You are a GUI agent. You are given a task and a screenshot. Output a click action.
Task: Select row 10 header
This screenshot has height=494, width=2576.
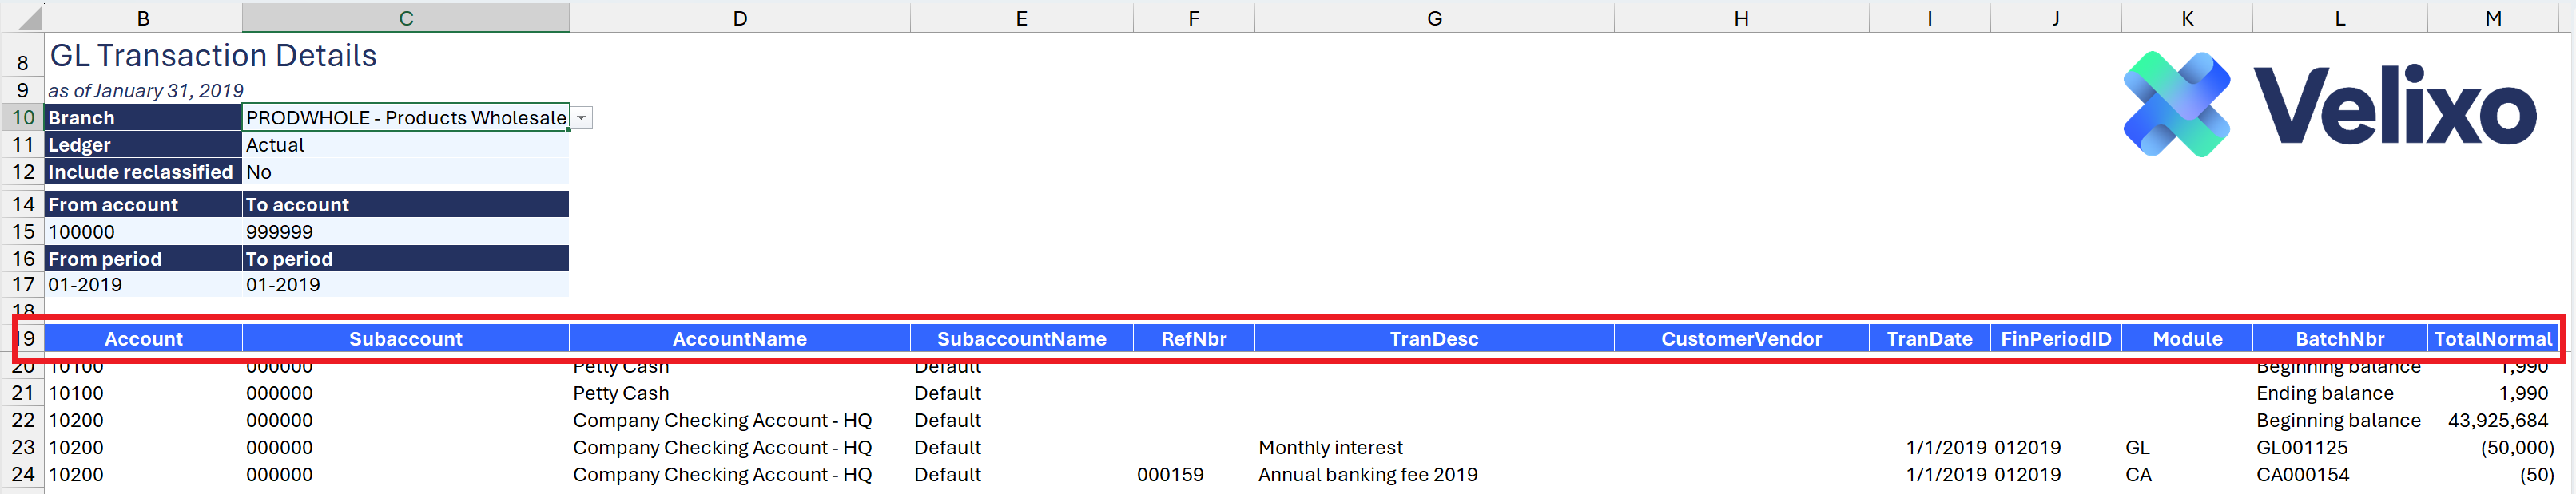point(22,118)
